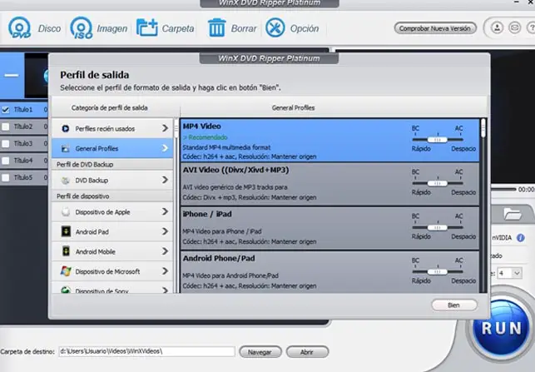Click the Android Pad icon

pyautogui.click(x=66, y=231)
